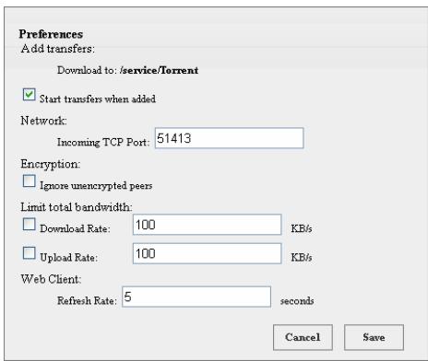The width and height of the screenshot is (428, 361).
Task: Focus the Upload Rate value field
Action: coord(207,253)
